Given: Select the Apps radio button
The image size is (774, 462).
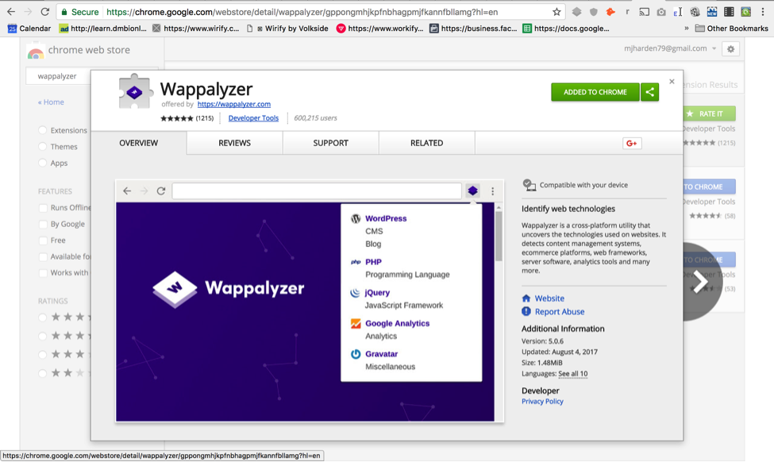Looking at the screenshot, I should [x=42, y=163].
